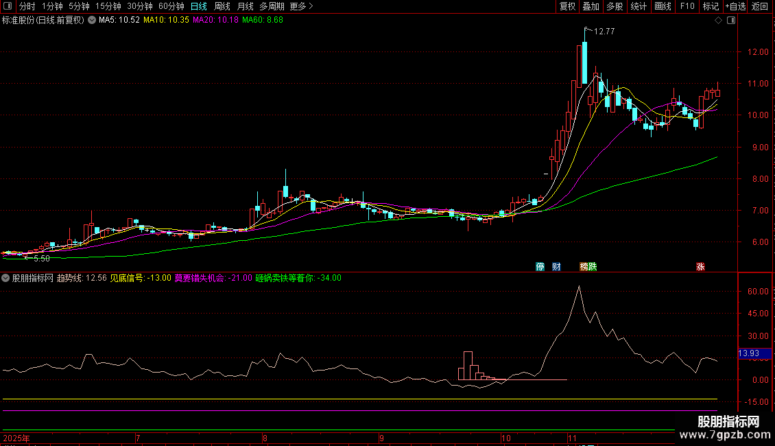Click the 停 event marker icon

click(x=540, y=266)
